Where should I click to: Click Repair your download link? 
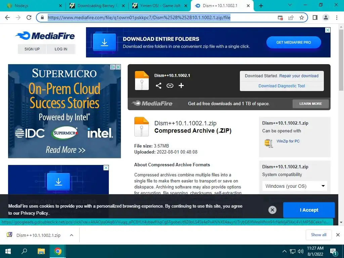point(299,76)
